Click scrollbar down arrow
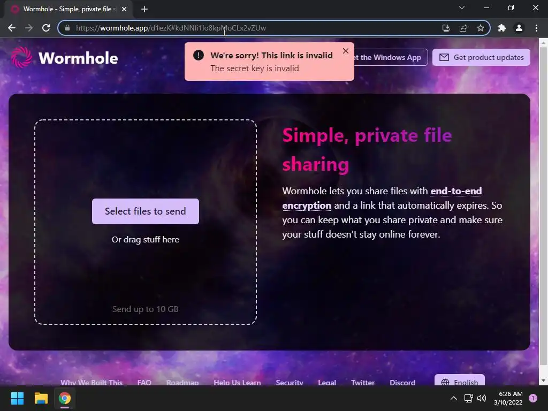 click(x=543, y=380)
